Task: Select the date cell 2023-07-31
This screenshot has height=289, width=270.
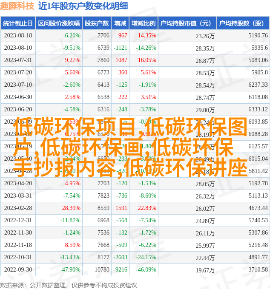Action: click(18, 60)
